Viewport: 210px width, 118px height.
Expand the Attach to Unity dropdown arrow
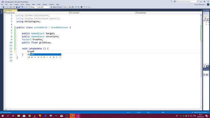[63, 7]
